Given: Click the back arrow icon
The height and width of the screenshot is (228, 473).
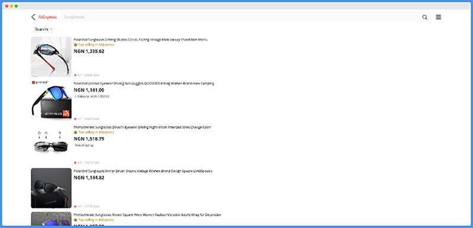Looking at the screenshot, I should (33, 17).
